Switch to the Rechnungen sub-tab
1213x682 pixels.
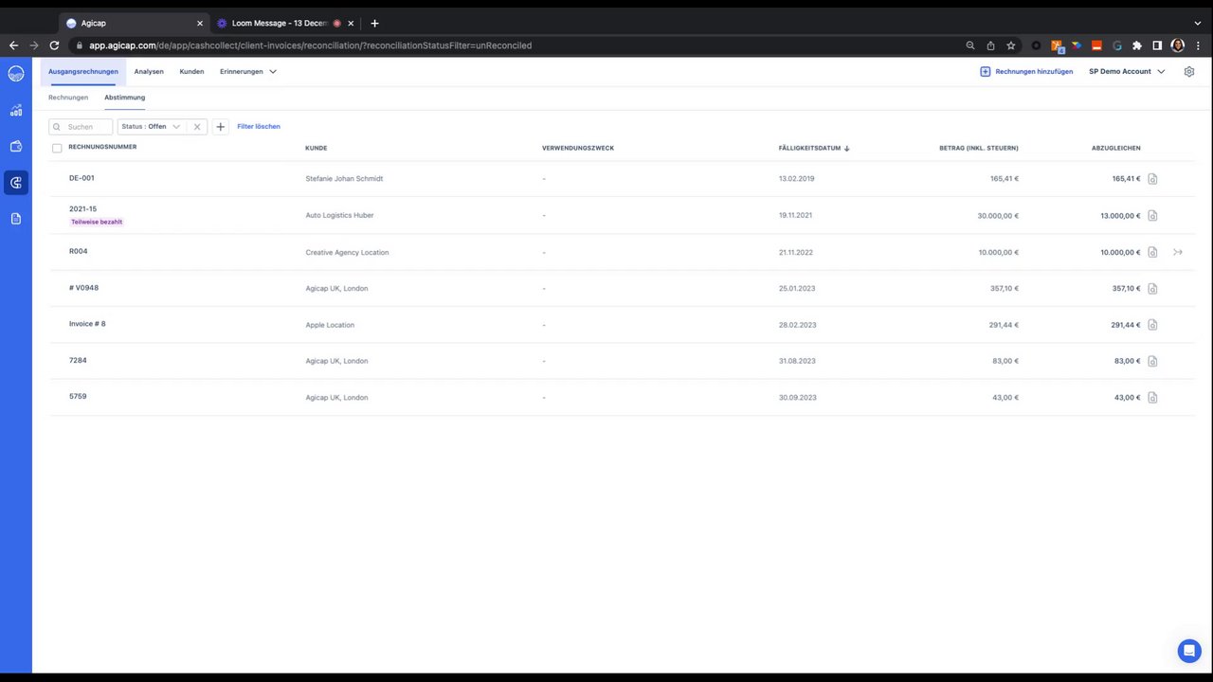tap(68, 98)
